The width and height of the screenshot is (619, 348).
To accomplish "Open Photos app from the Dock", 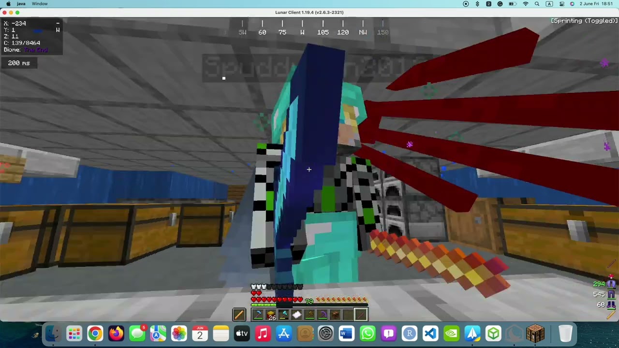I will tap(179, 333).
